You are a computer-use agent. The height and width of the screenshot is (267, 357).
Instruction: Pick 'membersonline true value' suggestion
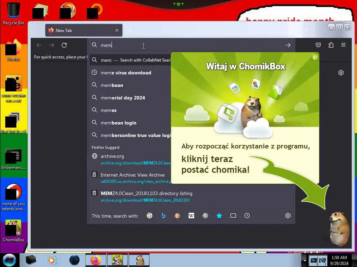click(x=130, y=135)
